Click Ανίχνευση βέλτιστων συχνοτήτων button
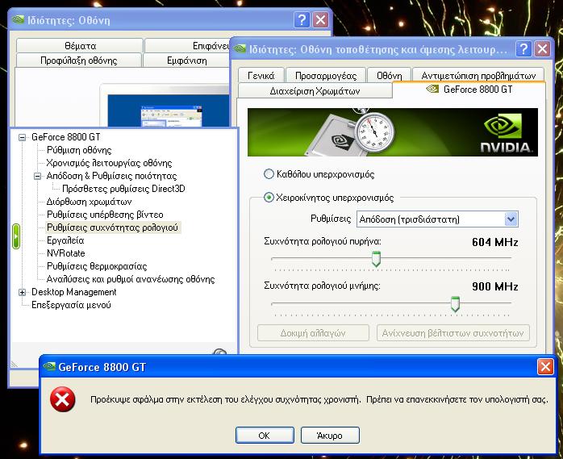Screen dimensions: 563x459 (452, 333)
